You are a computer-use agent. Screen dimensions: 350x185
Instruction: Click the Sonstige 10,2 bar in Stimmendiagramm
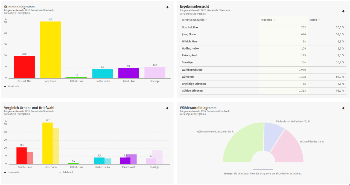point(155,73)
